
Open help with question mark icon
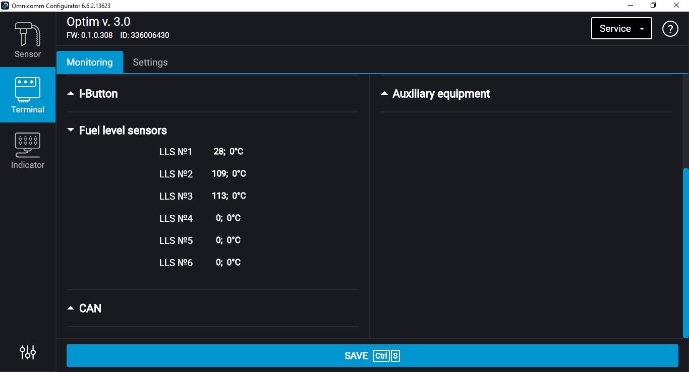670,29
